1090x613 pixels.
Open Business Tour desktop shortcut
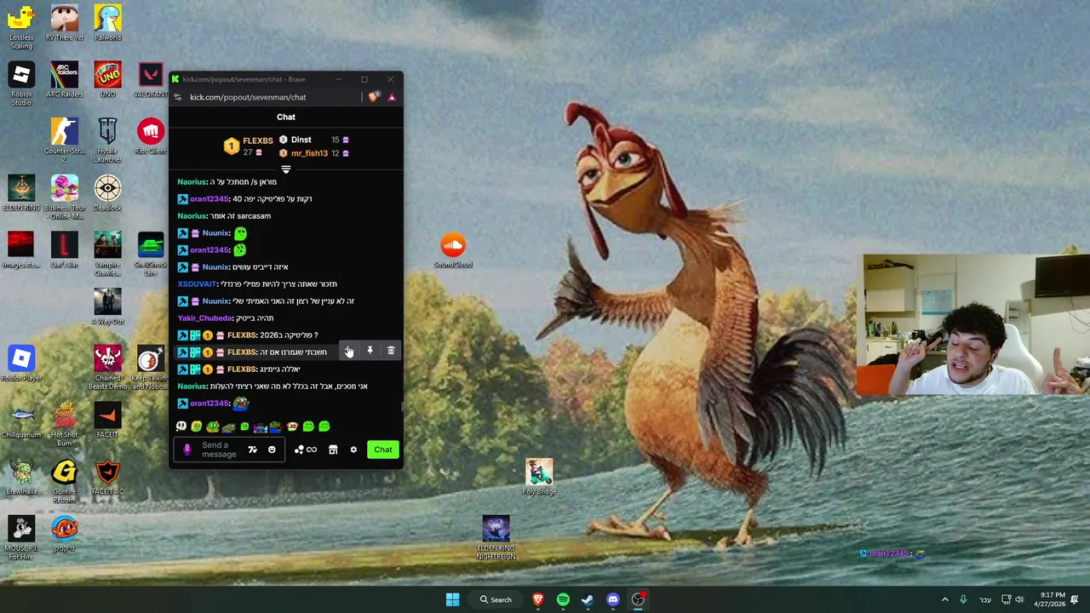tap(65, 197)
